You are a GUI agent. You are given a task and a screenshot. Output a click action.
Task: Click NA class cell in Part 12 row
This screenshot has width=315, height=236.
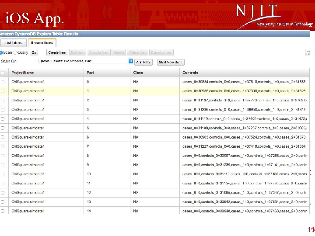pyautogui.click(x=136, y=193)
